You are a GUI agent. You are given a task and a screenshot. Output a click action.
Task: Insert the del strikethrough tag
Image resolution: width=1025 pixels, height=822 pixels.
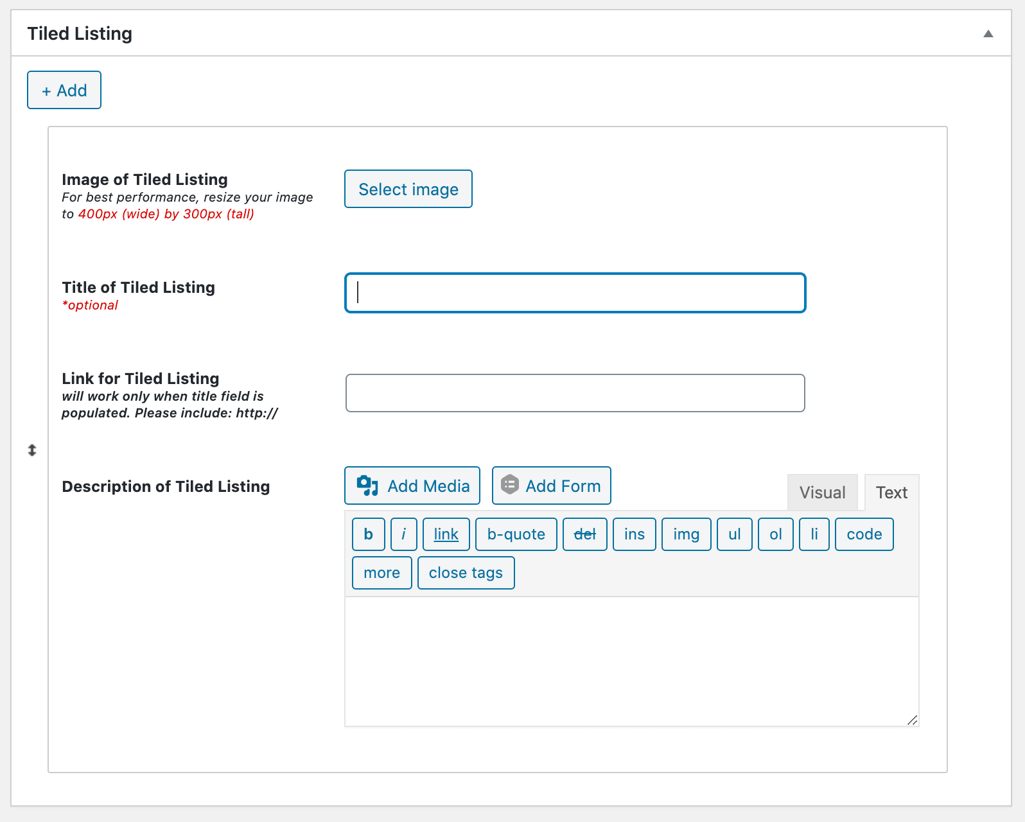pos(584,534)
